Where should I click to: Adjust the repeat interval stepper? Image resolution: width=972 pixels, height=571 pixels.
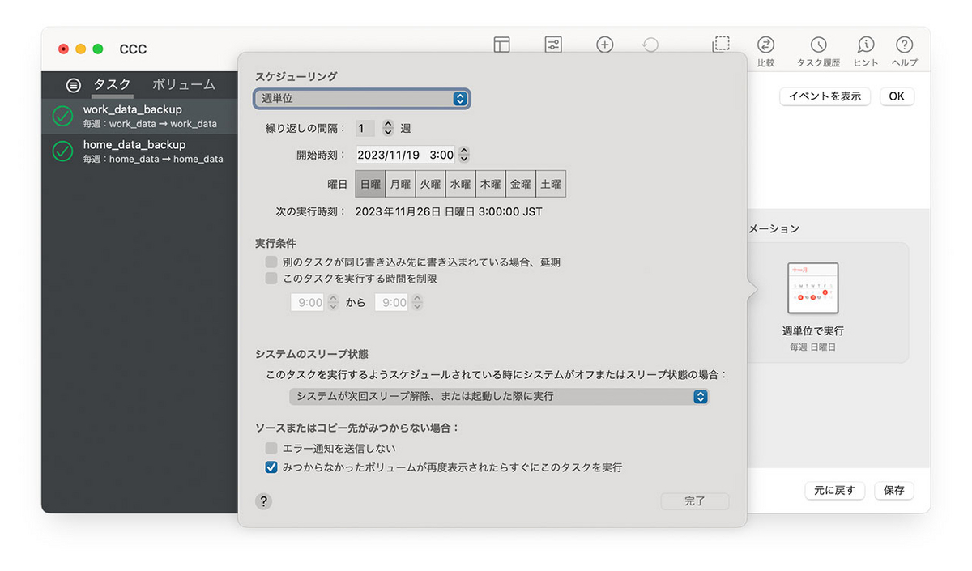tap(387, 128)
